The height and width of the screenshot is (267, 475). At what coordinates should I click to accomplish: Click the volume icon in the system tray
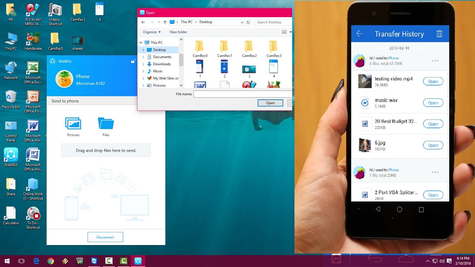click(x=441, y=261)
